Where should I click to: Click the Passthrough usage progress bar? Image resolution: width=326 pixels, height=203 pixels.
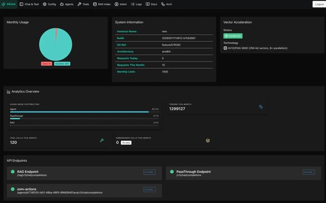click(x=84, y=119)
